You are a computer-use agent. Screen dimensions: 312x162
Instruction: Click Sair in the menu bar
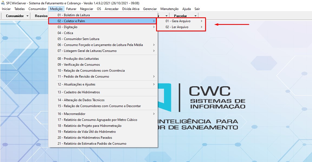197,9
